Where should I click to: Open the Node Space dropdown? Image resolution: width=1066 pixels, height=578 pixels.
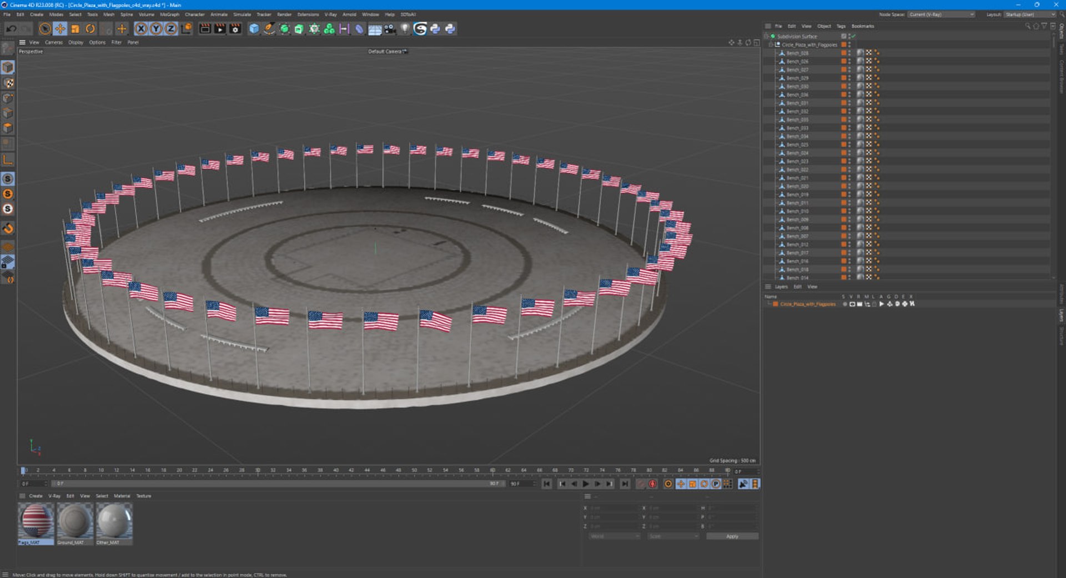pos(942,14)
